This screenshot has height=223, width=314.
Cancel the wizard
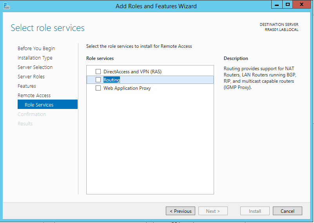[x=287, y=211]
